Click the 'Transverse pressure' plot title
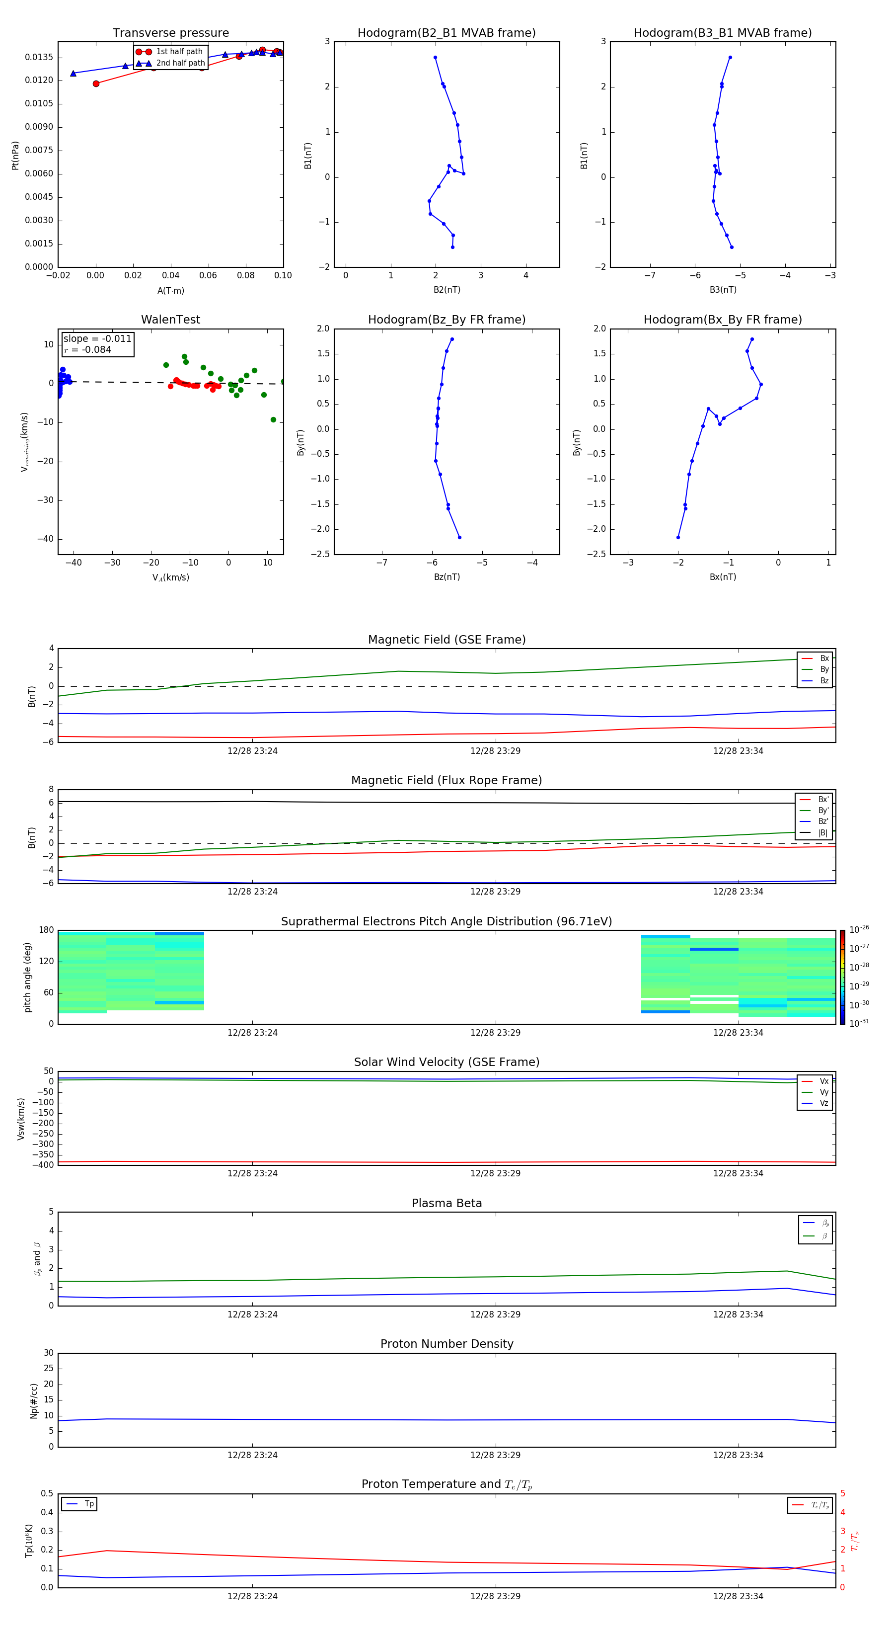Image resolution: width=894 pixels, height=1640 pixels. click(x=170, y=32)
